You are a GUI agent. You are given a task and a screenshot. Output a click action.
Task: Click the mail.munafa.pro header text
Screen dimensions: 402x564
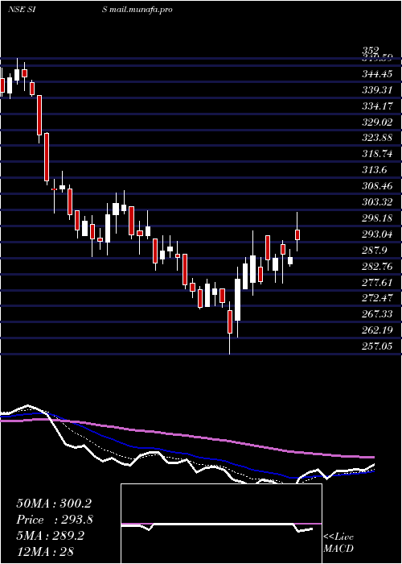(141, 10)
